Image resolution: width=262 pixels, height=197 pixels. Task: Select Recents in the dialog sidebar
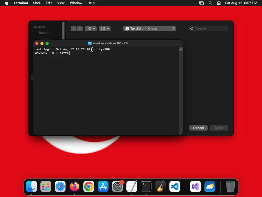click(45, 33)
